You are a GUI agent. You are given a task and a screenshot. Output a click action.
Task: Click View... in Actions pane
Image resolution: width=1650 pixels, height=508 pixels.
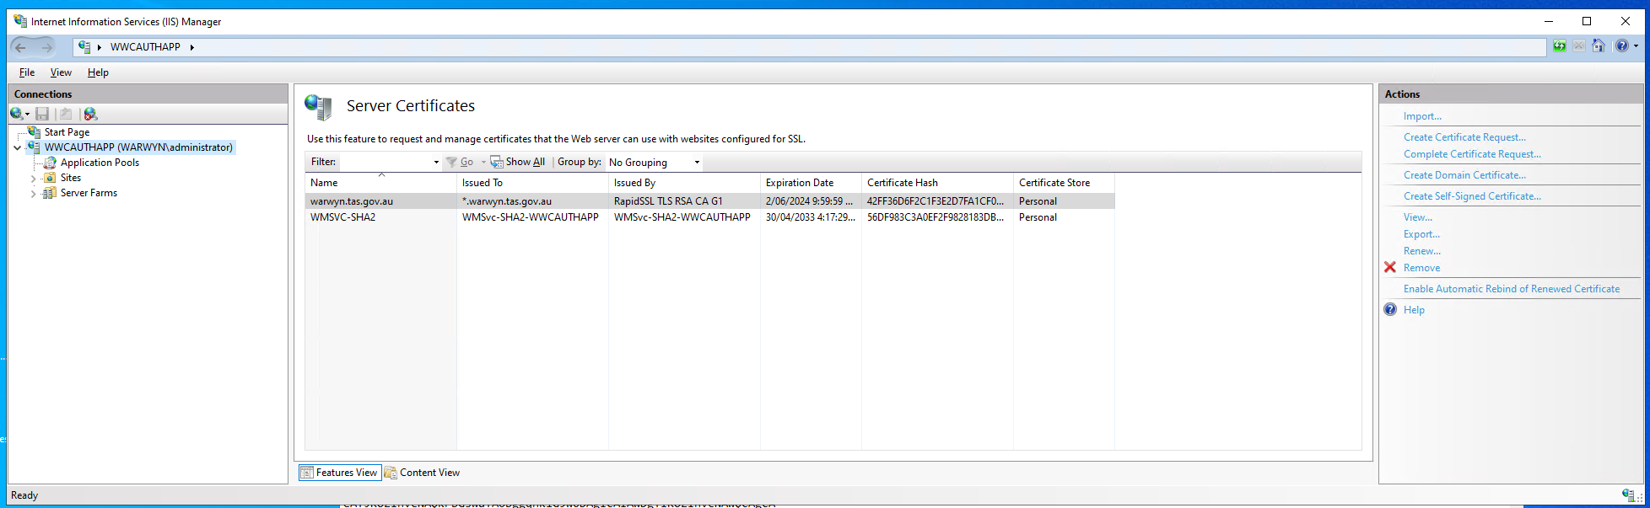pos(1418,217)
